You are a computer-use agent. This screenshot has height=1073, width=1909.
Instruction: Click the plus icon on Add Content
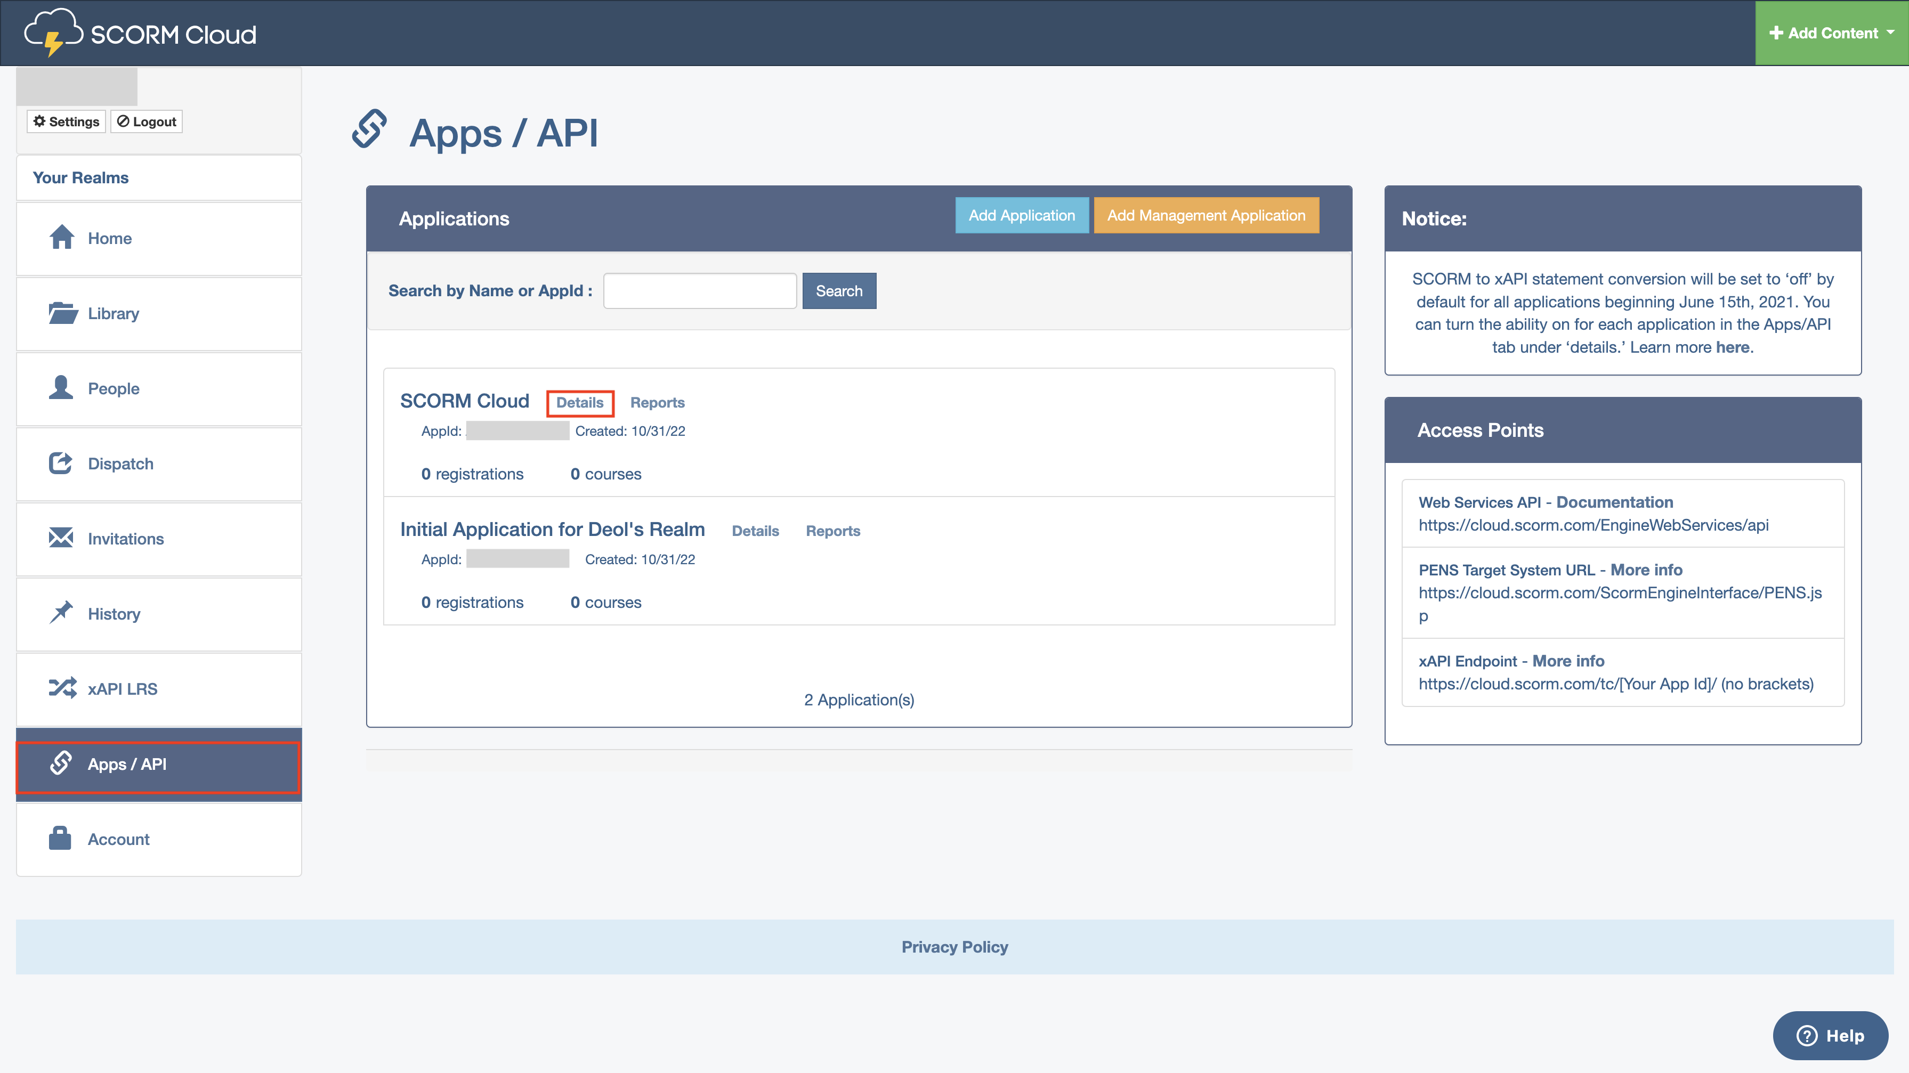click(x=1776, y=32)
